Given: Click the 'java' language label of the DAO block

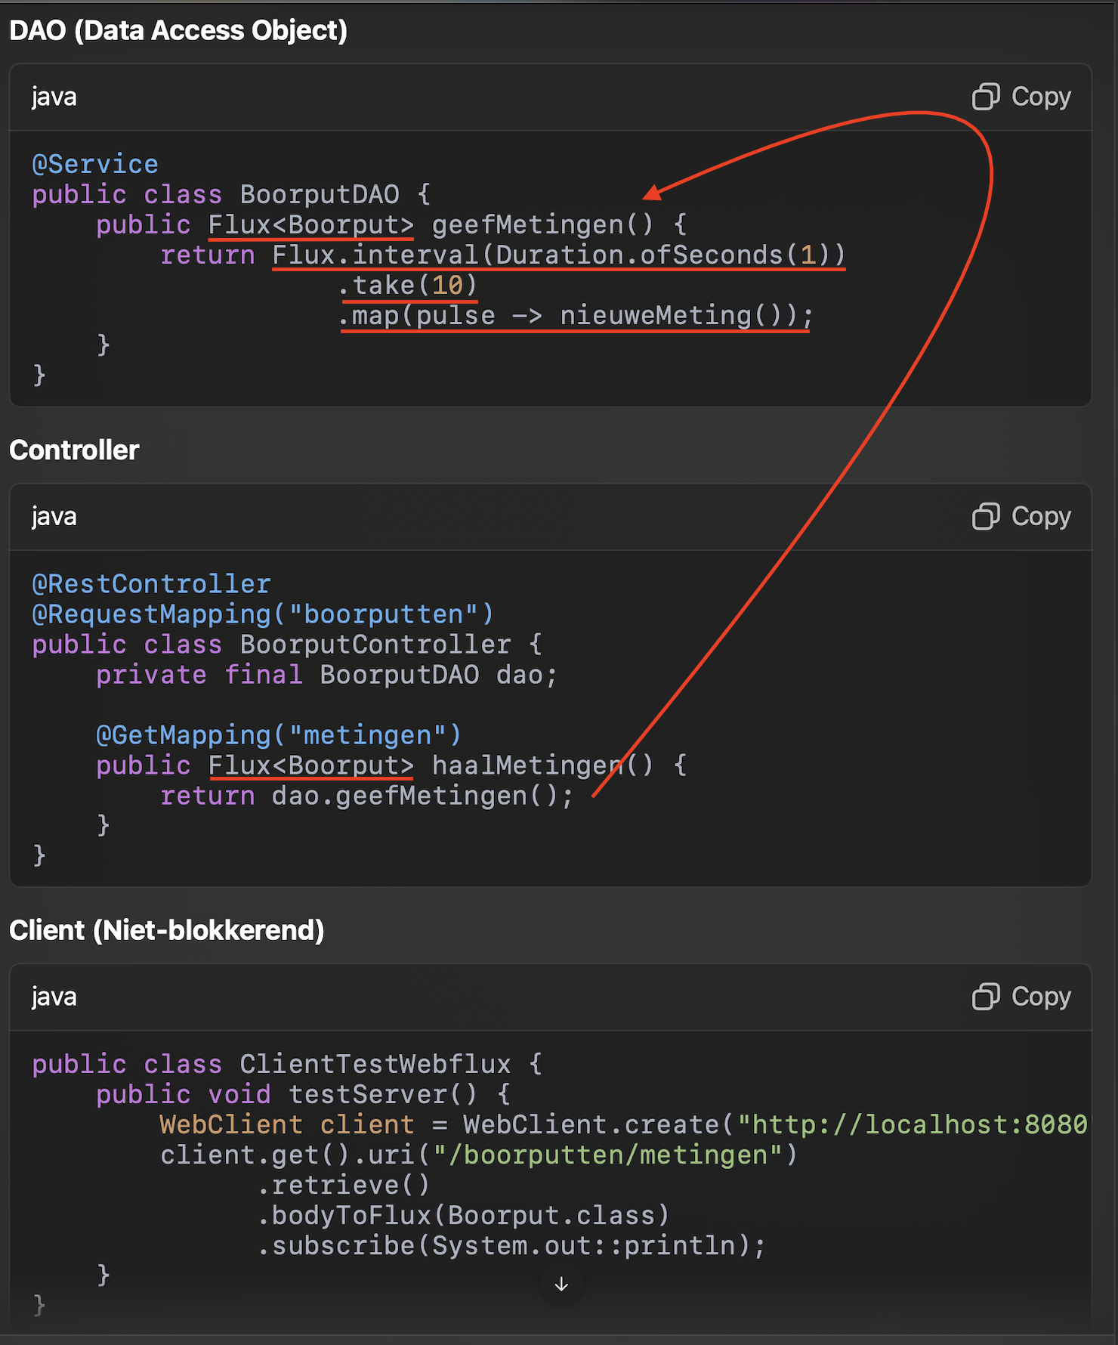Looking at the screenshot, I should [x=54, y=97].
